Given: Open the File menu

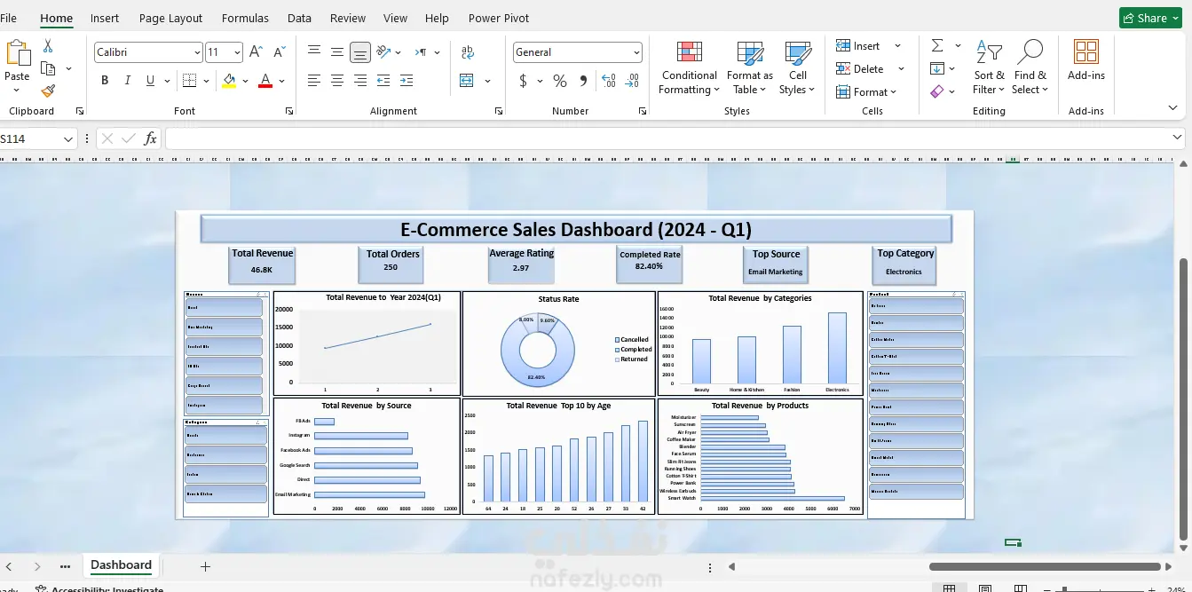Looking at the screenshot, I should pyautogui.click(x=9, y=18).
